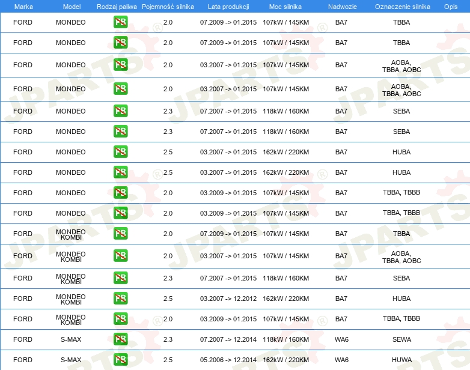Select fuel icon in MONDEO KOMBI HUBA row
This screenshot has height=370, width=470.
pyautogui.click(x=120, y=299)
